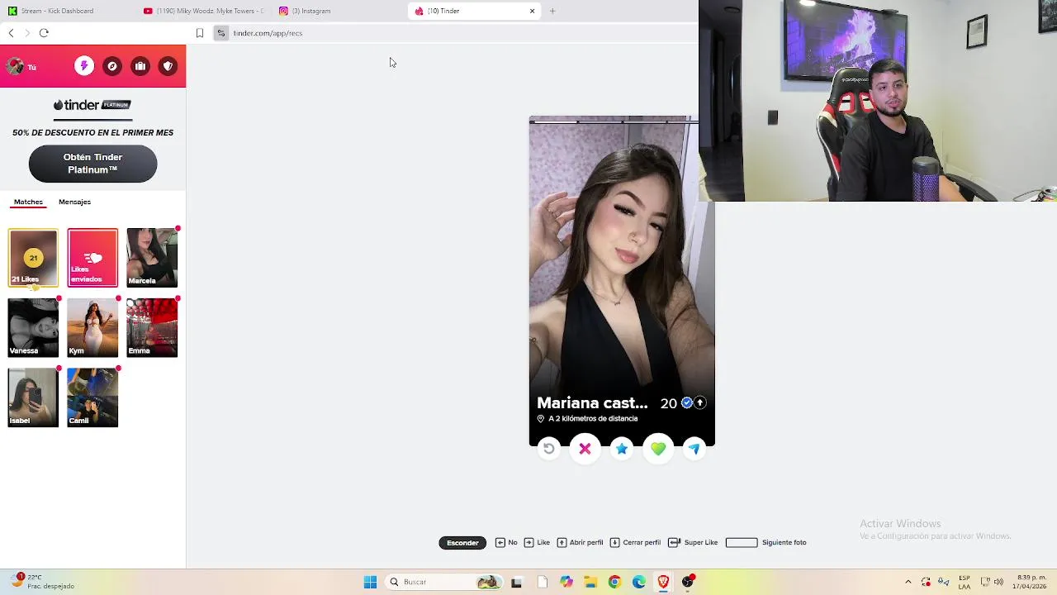Click the site settings icon beside the URL
The width and height of the screenshot is (1057, 595).
tap(221, 33)
